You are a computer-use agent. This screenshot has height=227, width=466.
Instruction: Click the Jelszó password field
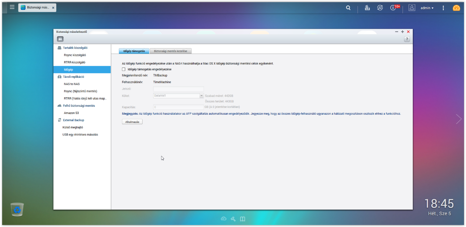pyautogui.click(x=178, y=89)
